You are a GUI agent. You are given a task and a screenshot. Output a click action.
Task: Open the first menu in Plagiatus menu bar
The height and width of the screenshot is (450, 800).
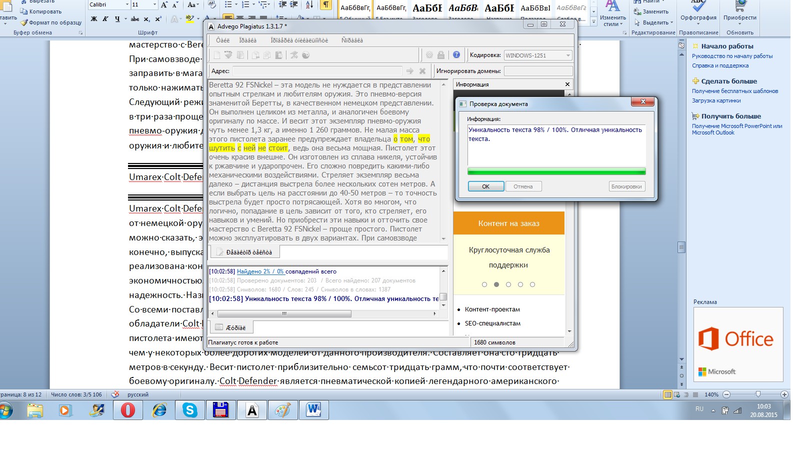click(223, 40)
